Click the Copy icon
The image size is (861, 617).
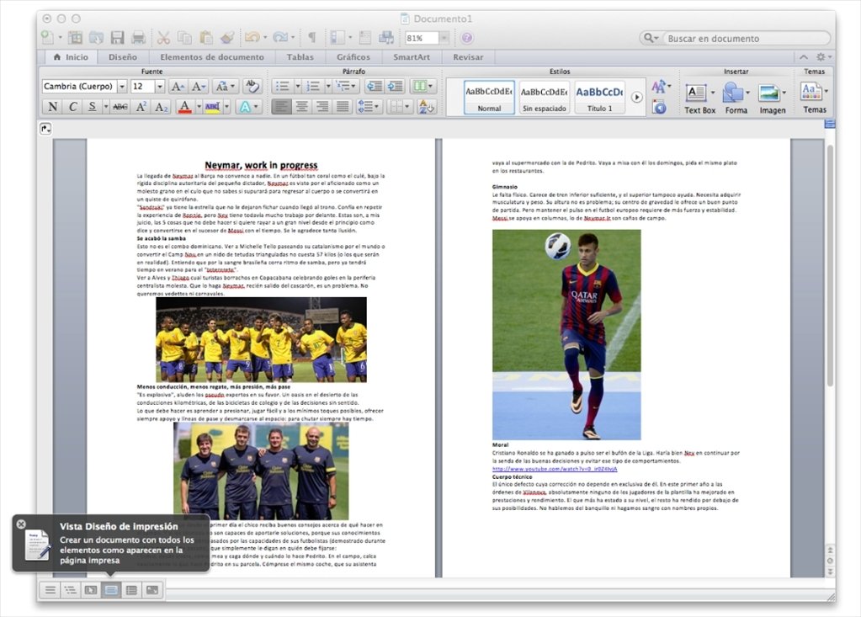click(x=184, y=37)
